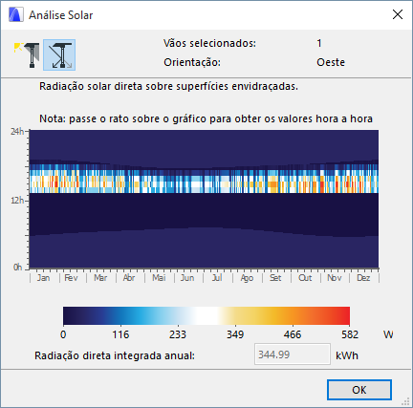Click the 'Nota: passe o rato' hint text
The height and width of the screenshot is (408, 413).
[206, 118]
